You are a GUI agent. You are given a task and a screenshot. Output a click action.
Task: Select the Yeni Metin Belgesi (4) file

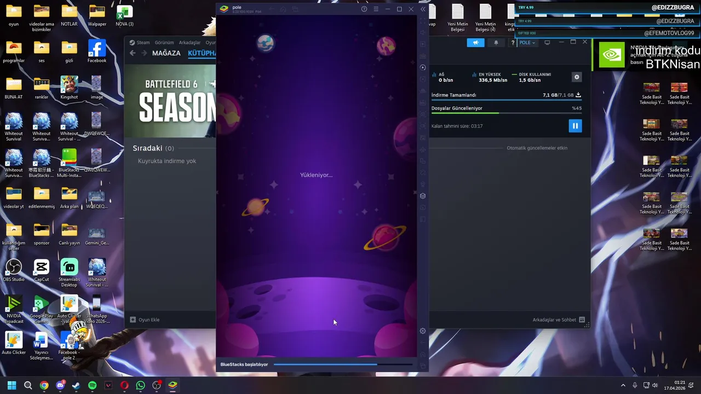click(x=485, y=18)
